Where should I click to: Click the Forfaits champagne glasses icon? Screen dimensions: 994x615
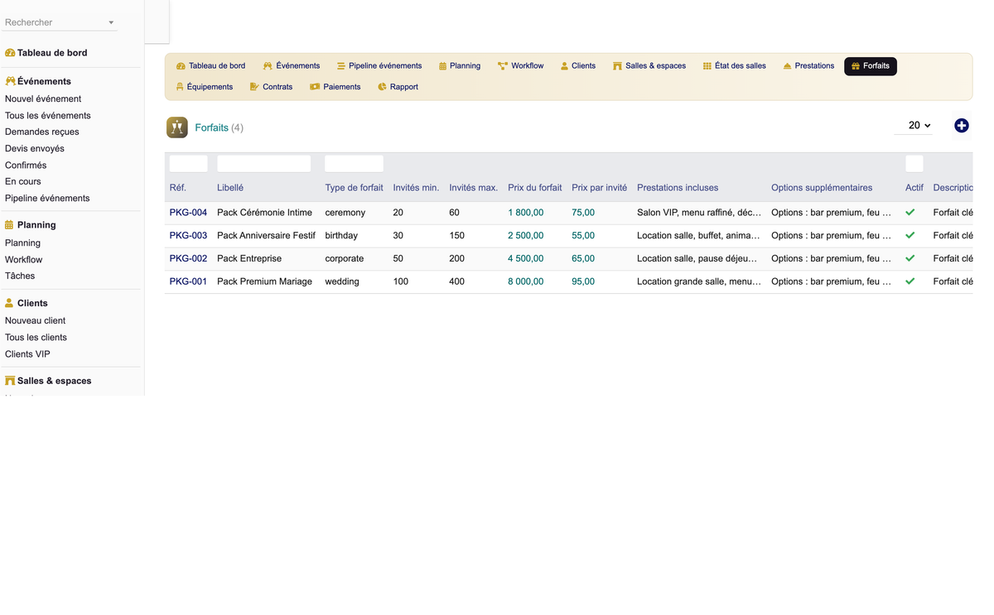[x=177, y=127]
